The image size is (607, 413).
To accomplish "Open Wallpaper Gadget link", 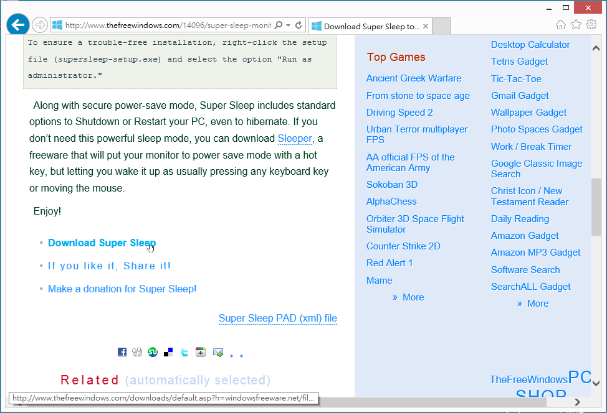I will click(x=528, y=113).
